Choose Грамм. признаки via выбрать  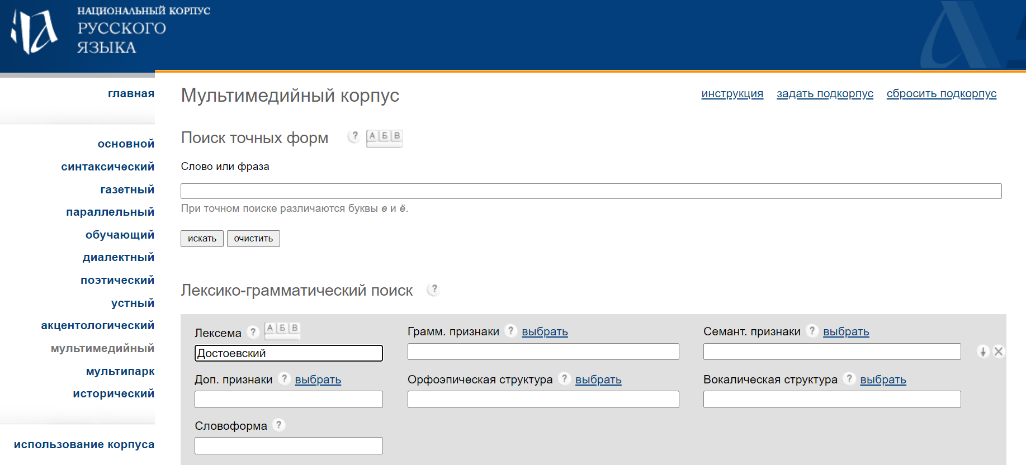545,331
